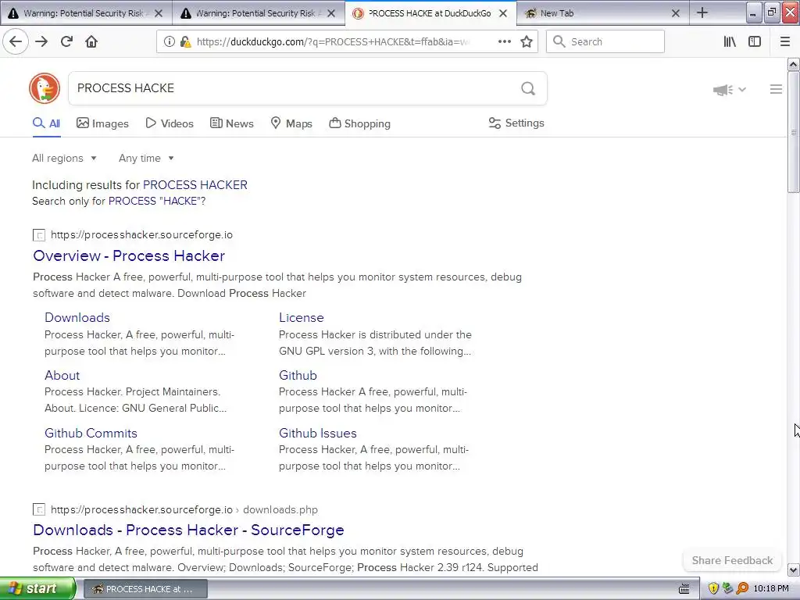
Task: Click the orange magnifier tray icon
Action: point(742,589)
